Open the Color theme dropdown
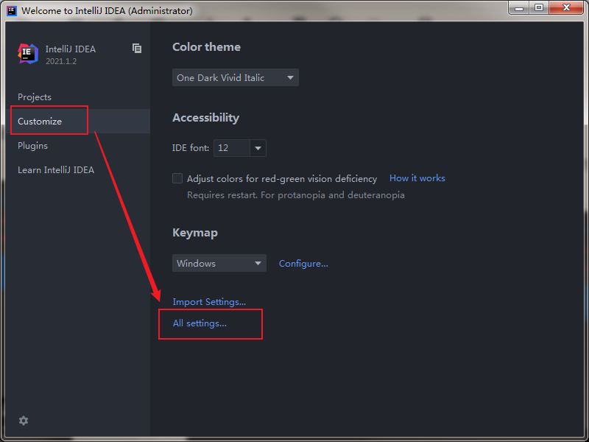The width and height of the screenshot is (589, 442). (236, 77)
